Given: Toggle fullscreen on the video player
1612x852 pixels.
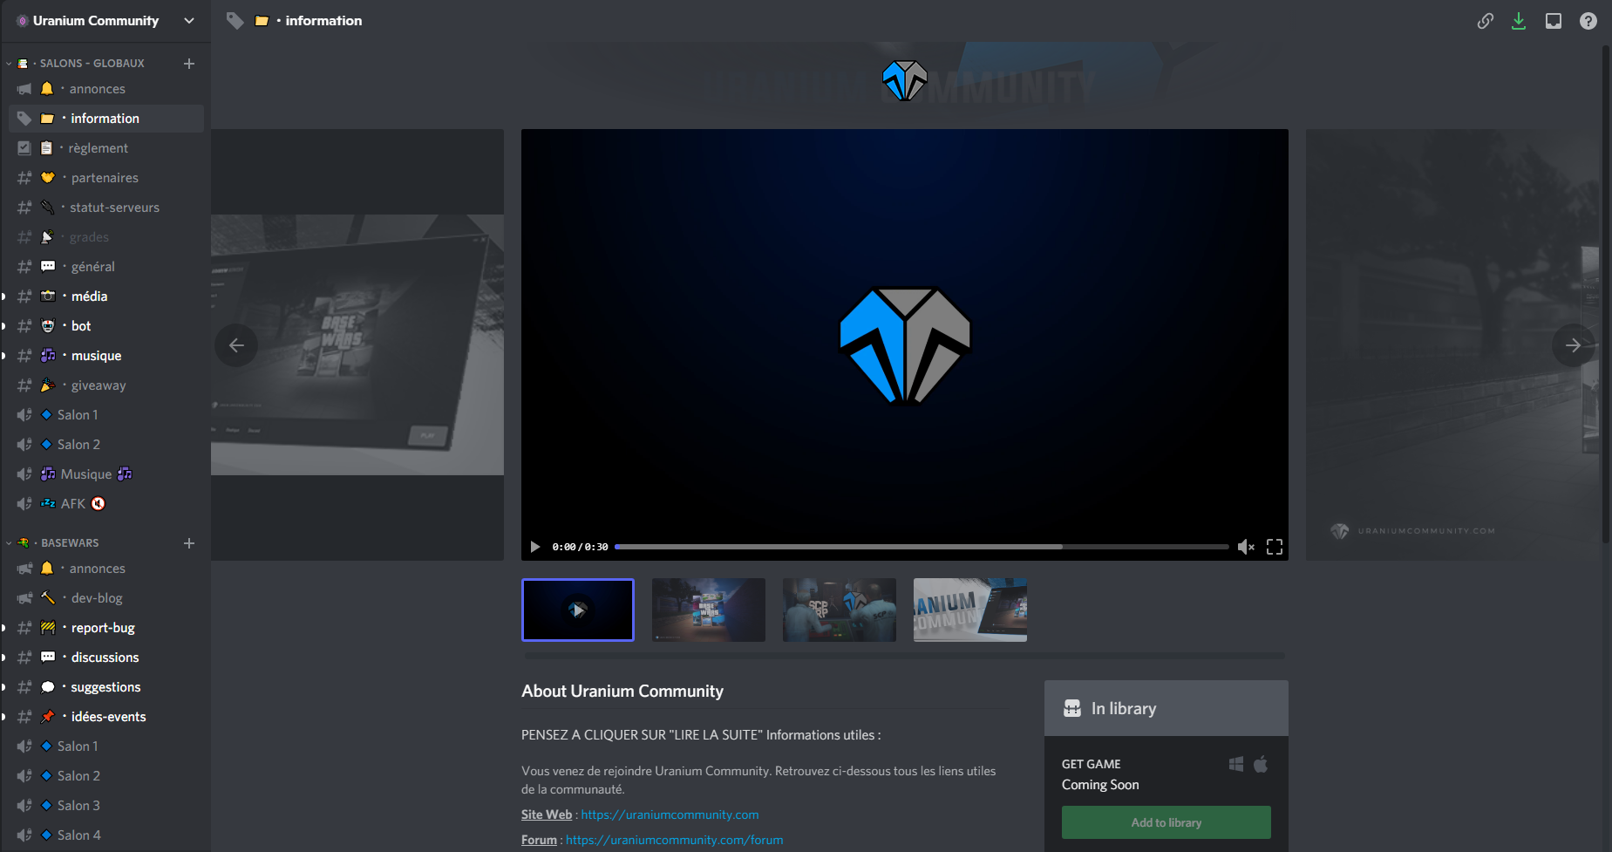Looking at the screenshot, I should click(x=1275, y=547).
